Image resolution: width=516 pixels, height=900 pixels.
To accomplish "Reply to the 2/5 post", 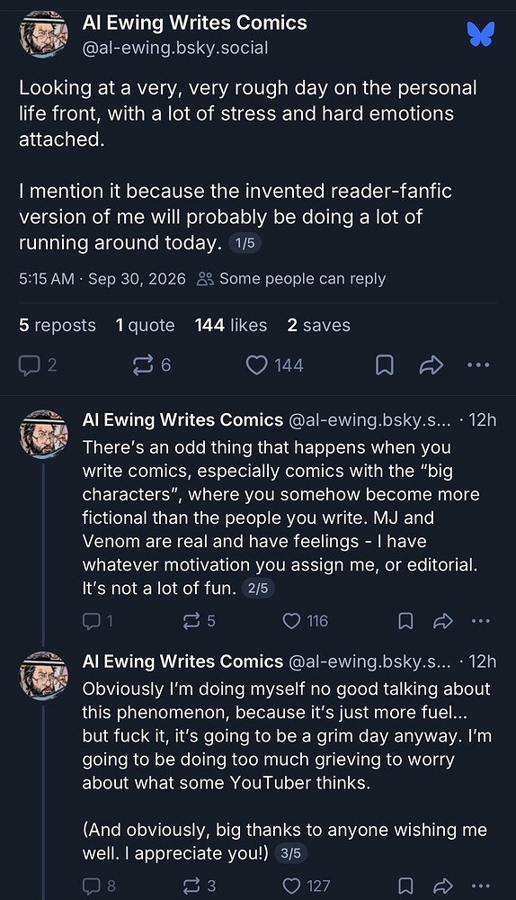I will (x=97, y=621).
